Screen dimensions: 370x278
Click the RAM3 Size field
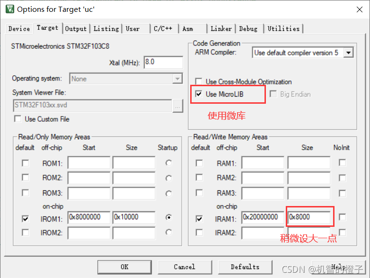click(309, 193)
